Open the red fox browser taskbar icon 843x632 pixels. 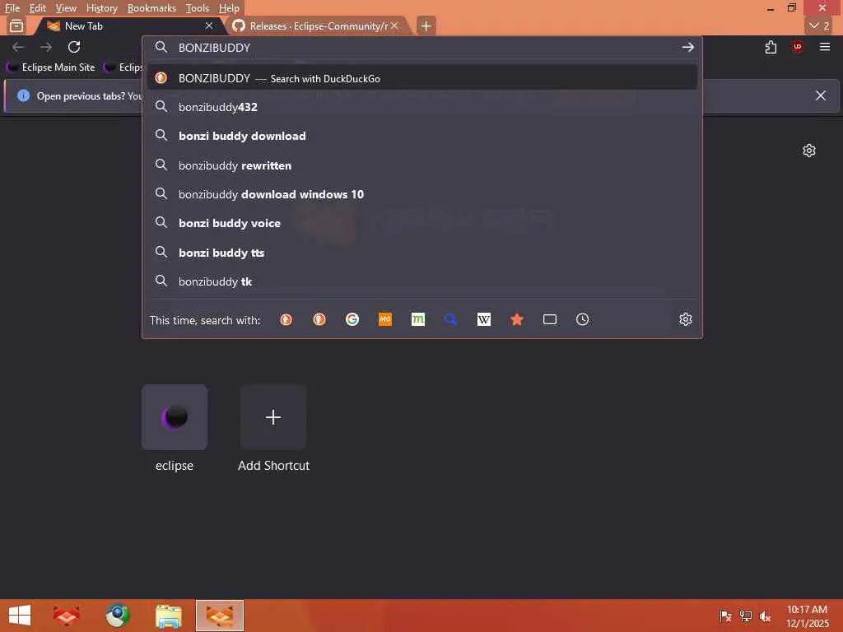point(67,616)
